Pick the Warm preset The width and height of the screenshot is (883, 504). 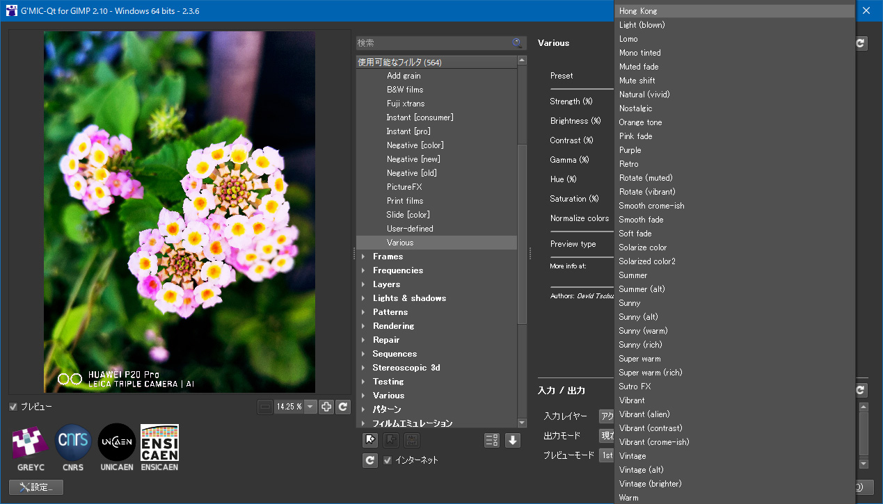coord(735,498)
